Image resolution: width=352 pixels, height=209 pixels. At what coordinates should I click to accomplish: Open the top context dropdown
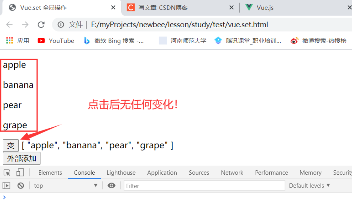click(x=66, y=185)
